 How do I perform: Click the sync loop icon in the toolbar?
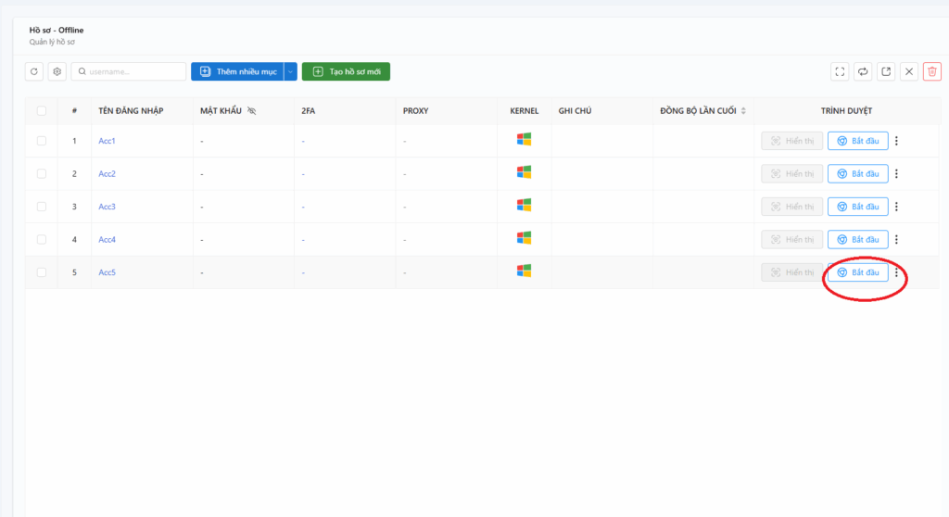[x=863, y=71]
